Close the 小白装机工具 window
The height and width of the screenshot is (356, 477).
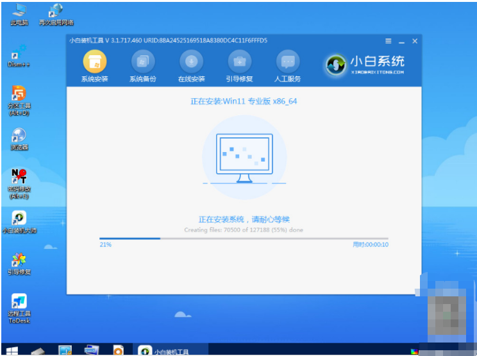point(415,41)
